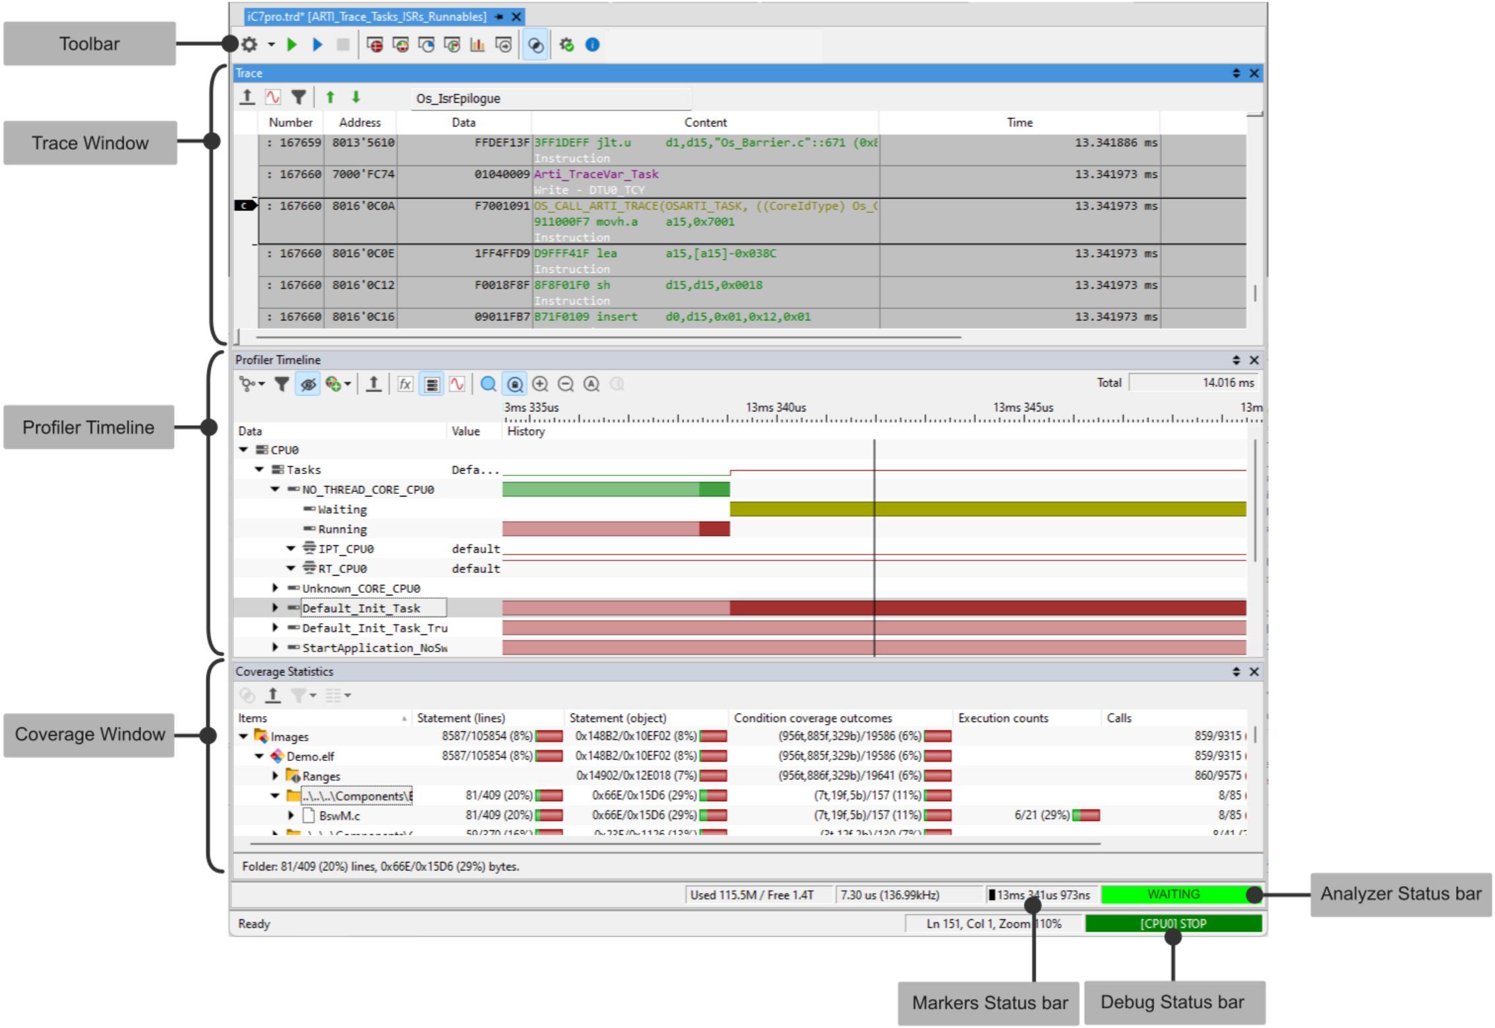Image resolution: width=1495 pixels, height=1028 pixels.
Task: Click the red sine wave icon in Trace toolbar
Action: [x=273, y=98]
